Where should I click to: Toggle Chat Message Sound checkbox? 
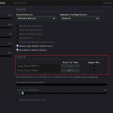tap(17, 30)
